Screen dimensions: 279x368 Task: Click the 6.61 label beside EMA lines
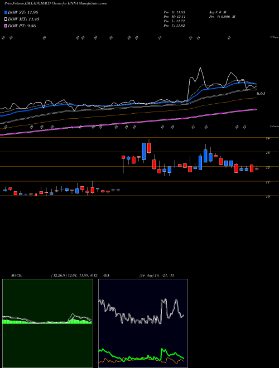click(261, 94)
